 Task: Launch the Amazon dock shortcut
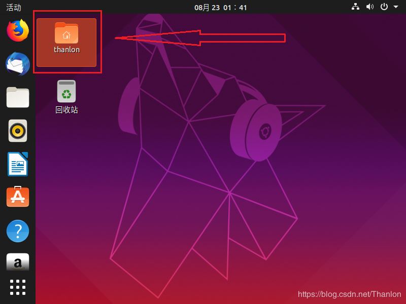(x=18, y=262)
